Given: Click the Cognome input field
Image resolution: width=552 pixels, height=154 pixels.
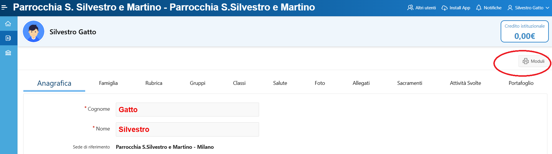Looking at the screenshot, I should click(187, 110).
